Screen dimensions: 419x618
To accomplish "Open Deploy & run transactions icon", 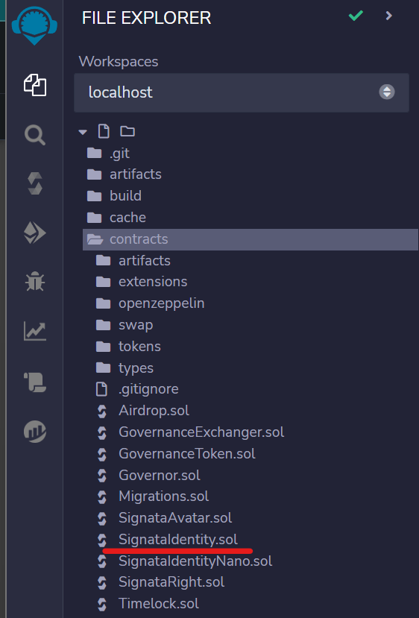I will (35, 233).
